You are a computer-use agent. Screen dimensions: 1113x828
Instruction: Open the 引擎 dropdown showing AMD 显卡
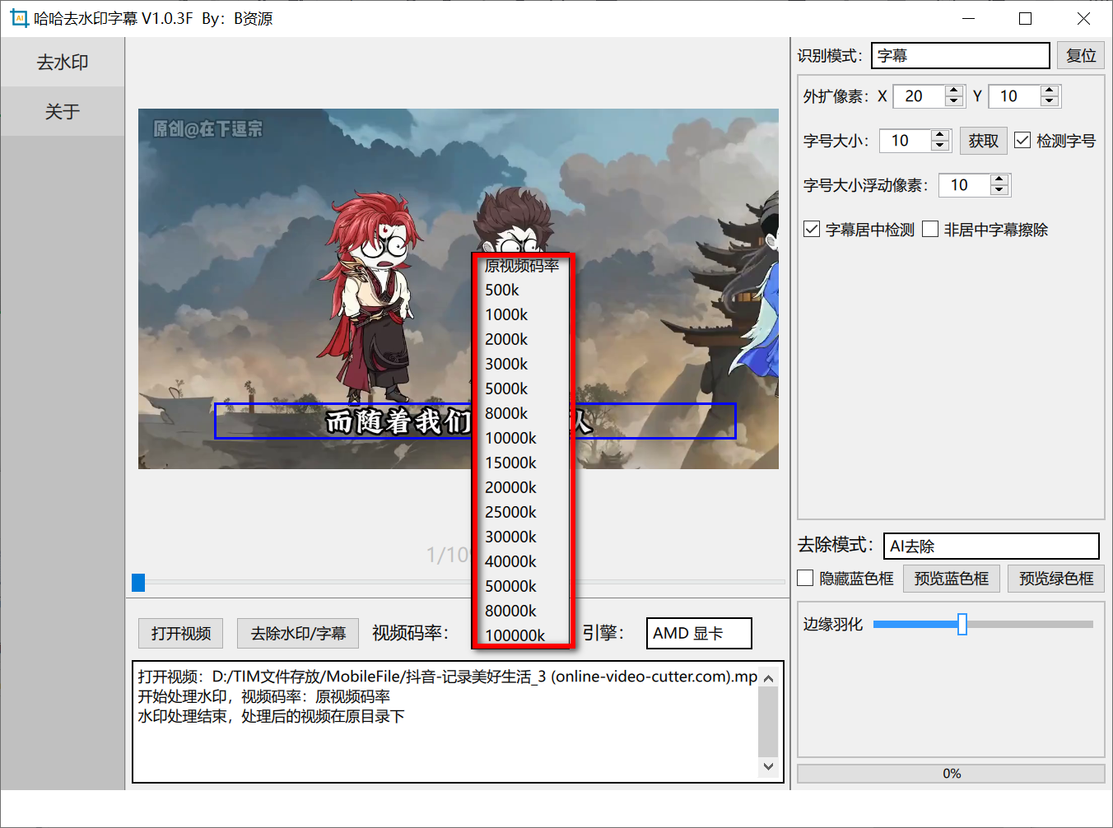point(699,633)
